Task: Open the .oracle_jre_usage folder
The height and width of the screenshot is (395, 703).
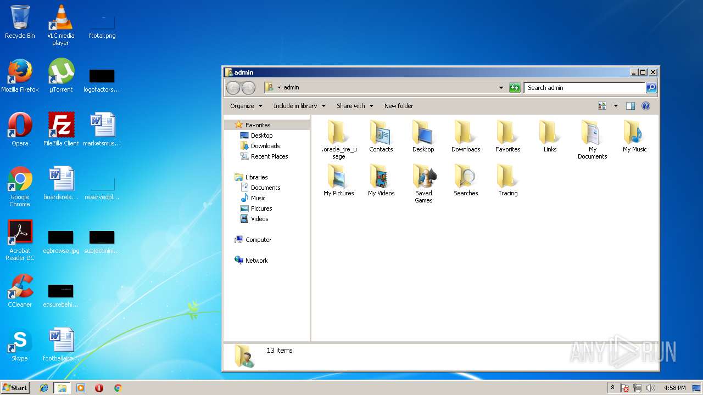Action: (339, 139)
